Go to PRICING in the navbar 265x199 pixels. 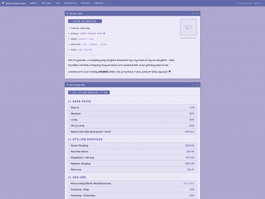46,3
